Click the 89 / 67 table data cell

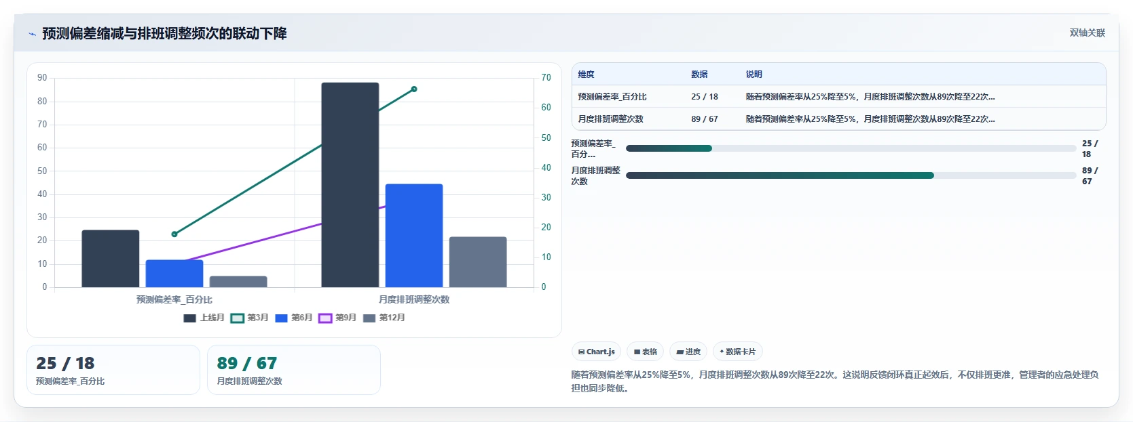click(705, 119)
